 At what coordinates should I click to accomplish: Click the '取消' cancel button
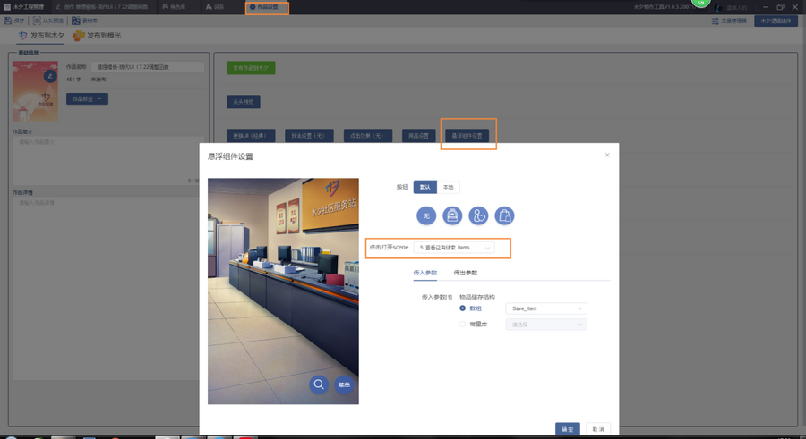597,429
